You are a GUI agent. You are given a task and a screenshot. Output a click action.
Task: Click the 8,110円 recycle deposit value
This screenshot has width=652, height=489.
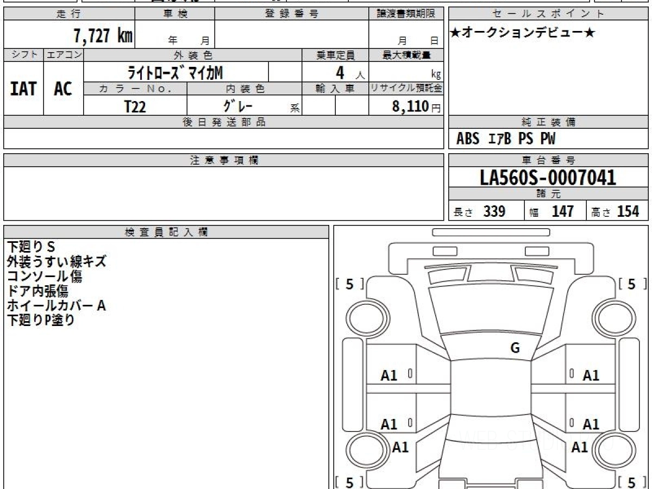[x=416, y=106]
